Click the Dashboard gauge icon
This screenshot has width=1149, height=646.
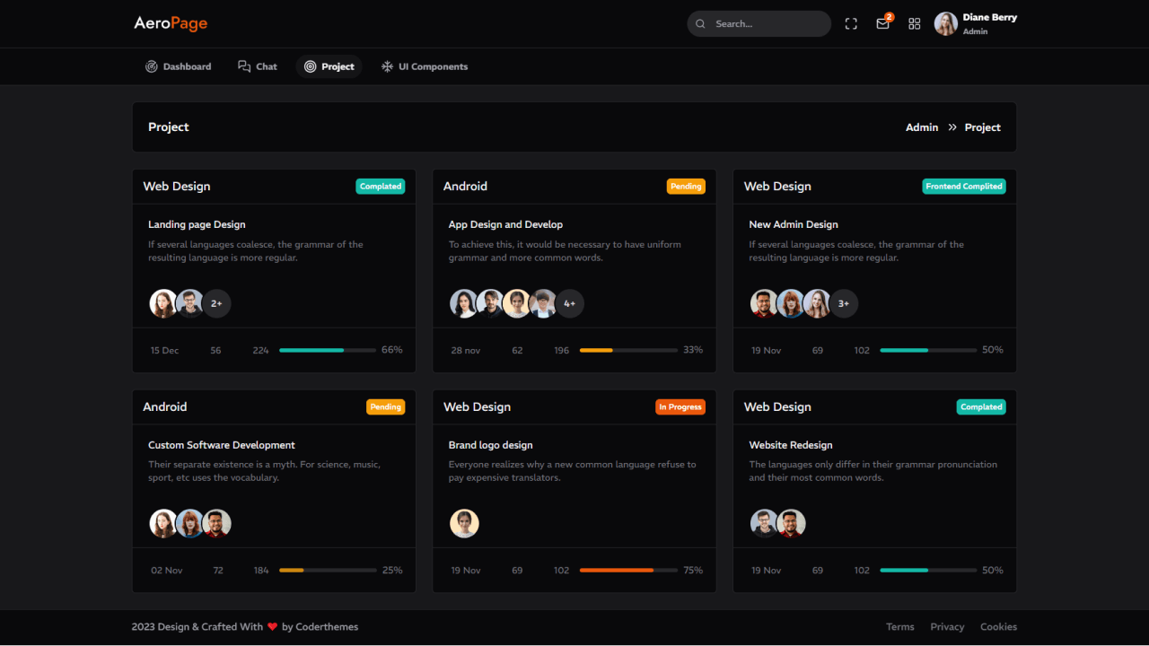[x=152, y=66]
